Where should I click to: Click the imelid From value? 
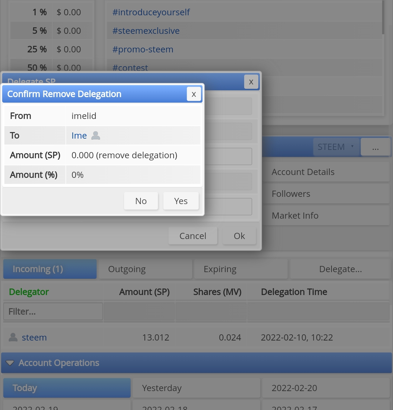point(84,116)
